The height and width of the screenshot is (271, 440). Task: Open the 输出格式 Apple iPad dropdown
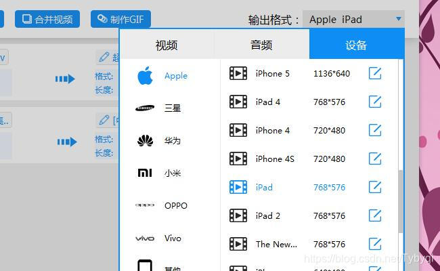point(353,19)
